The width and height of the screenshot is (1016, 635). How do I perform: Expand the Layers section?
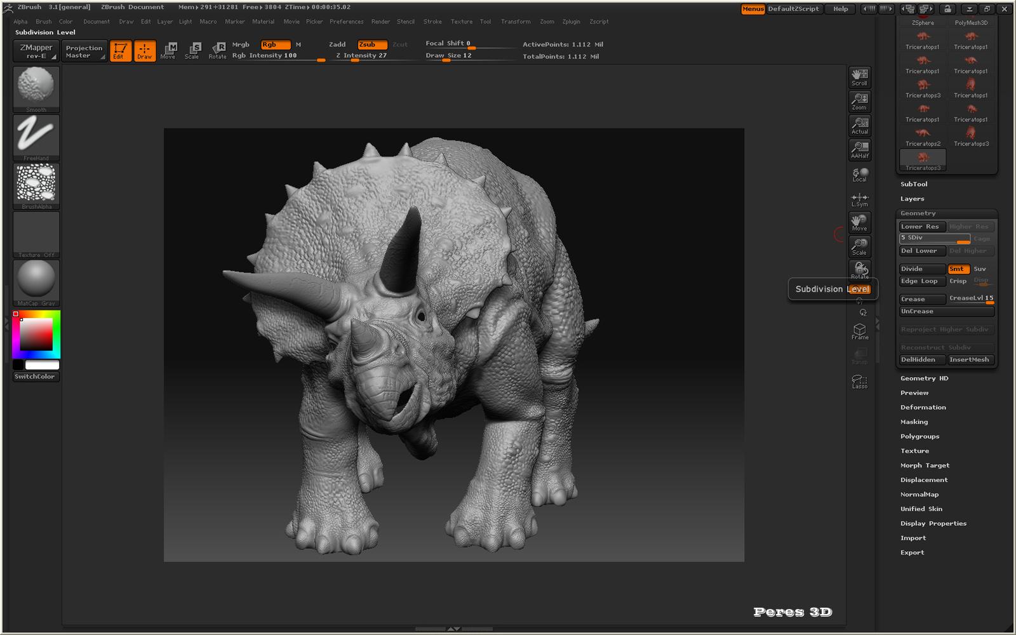click(912, 199)
